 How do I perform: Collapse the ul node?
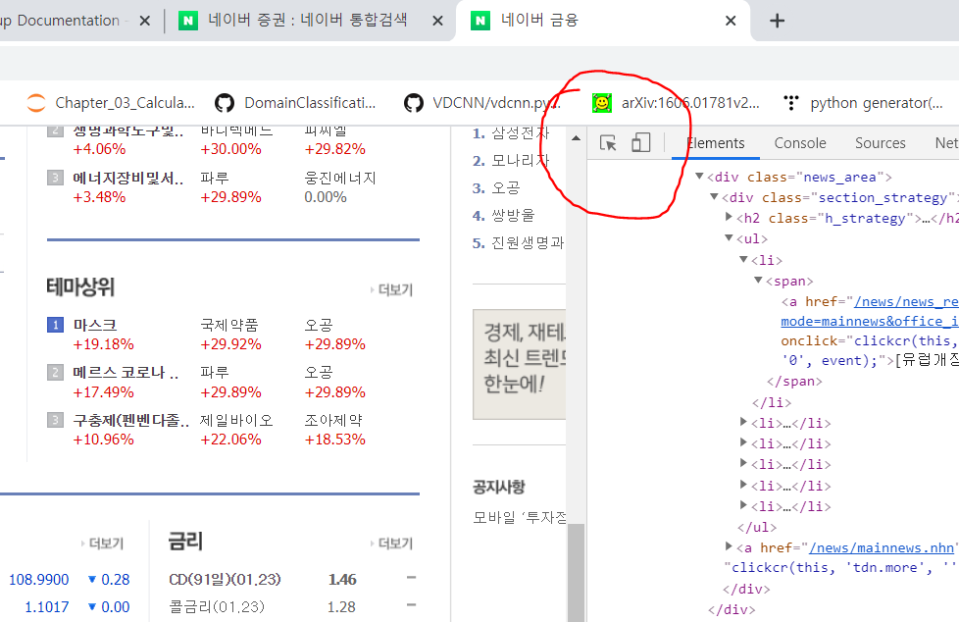click(729, 238)
